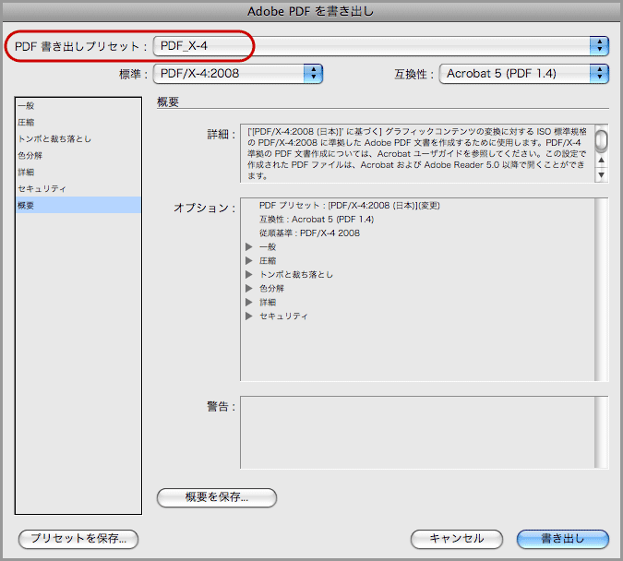Screen dimensions: 623x561
Task: Click the 詳細 description text area
Action: coord(417,153)
